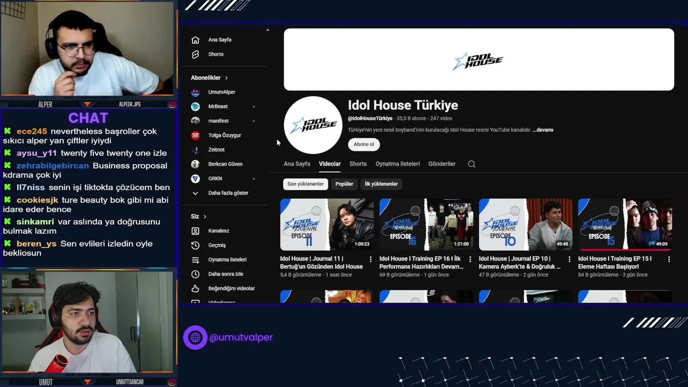Collapse sidebar using top scroll arrow
Screen dimensions: 688x387
267,30
